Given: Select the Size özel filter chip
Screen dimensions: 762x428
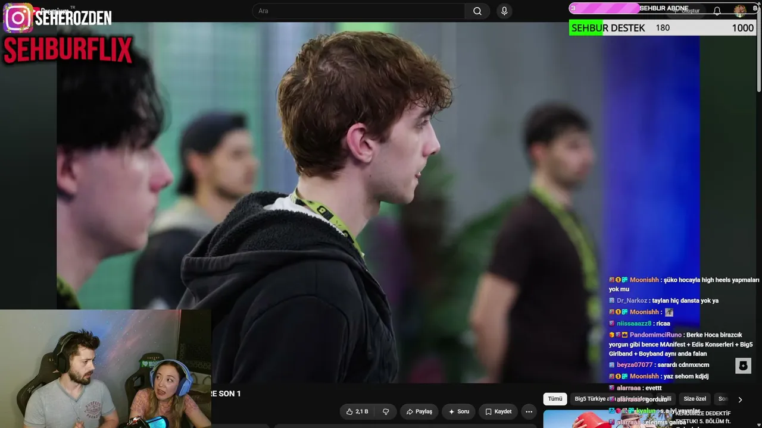Looking at the screenshot, I should [694, 399].
